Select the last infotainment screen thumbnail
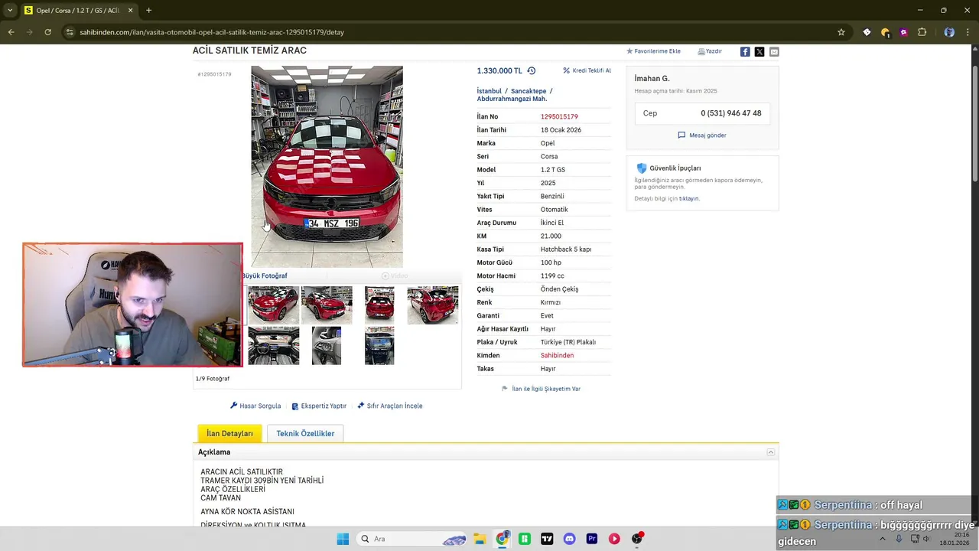Image resolution: width=979 pixels, height=551 pixels. tap(379, 345)
